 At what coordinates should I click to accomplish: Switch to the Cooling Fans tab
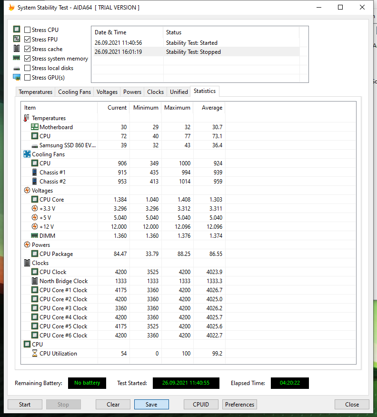pyautogui.click(x=74, y=92)
